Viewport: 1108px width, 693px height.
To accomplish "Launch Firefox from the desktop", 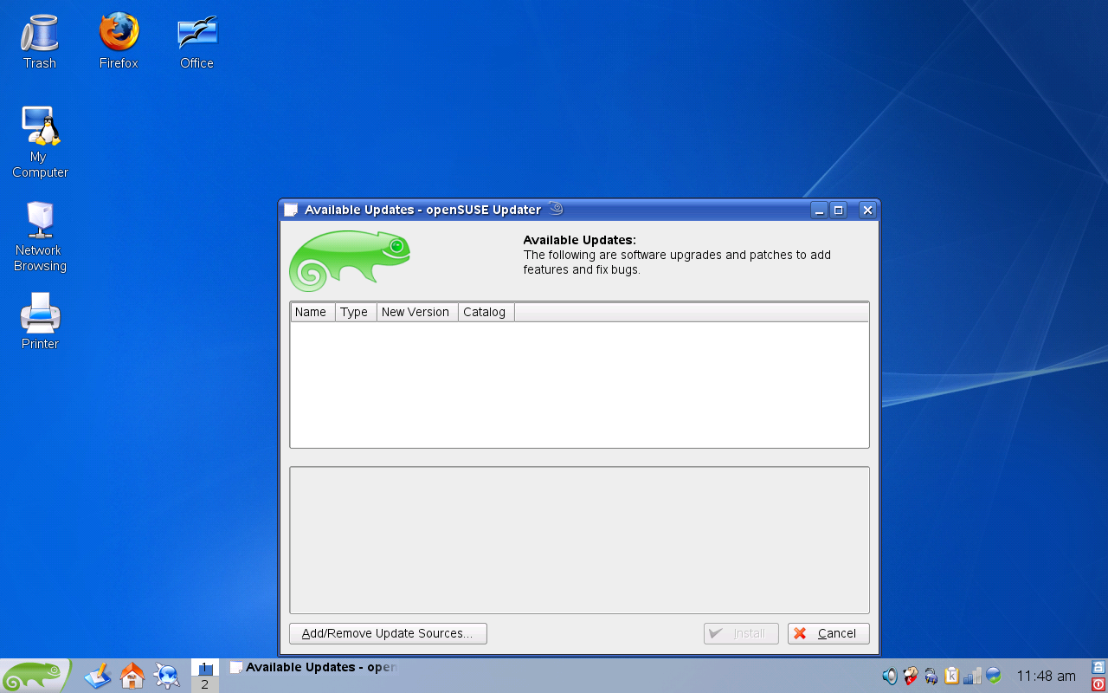I will (x=119, y=41).
